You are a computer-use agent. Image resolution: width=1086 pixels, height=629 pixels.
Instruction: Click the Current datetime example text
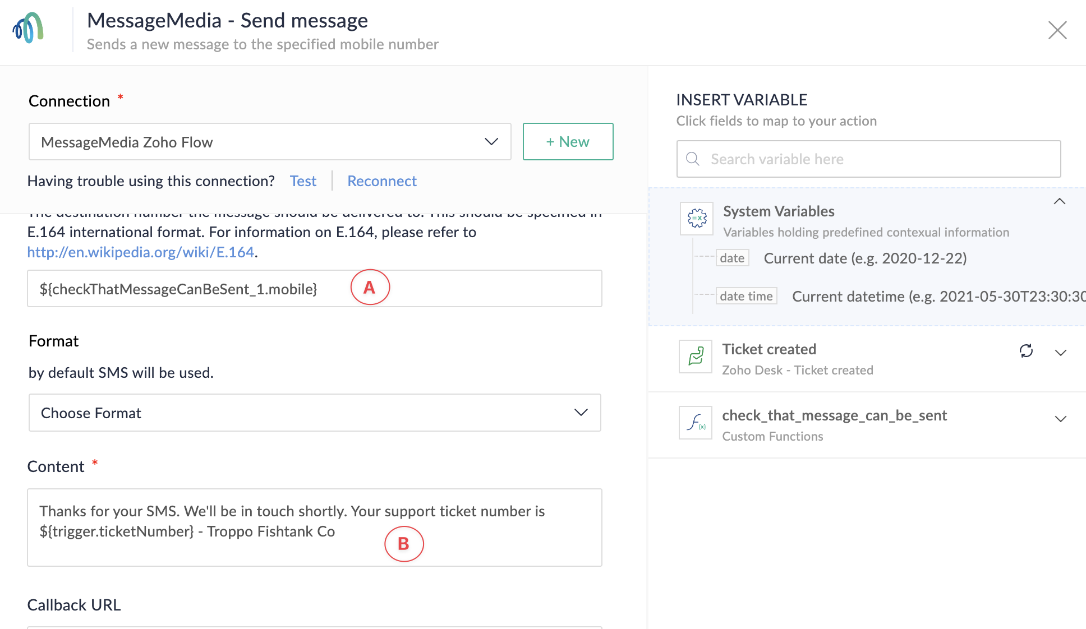coord(938,297)
